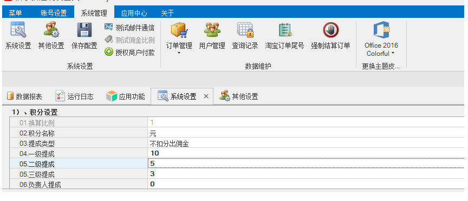
Task: Switch to 应用功能 document tab
Action: (x=125, y=96)
